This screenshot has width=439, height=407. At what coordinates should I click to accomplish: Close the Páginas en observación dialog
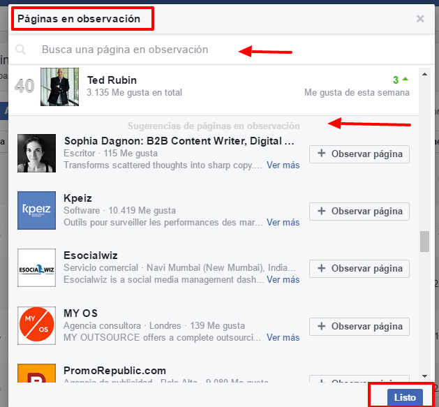(420, 19)
